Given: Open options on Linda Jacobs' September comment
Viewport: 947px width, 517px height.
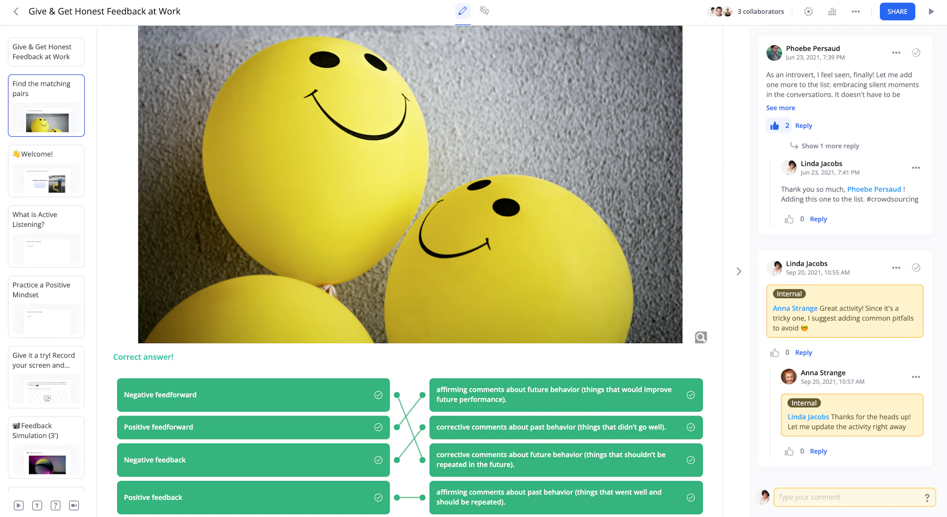Looking at the screenshot, I should [x=896, y=268].
